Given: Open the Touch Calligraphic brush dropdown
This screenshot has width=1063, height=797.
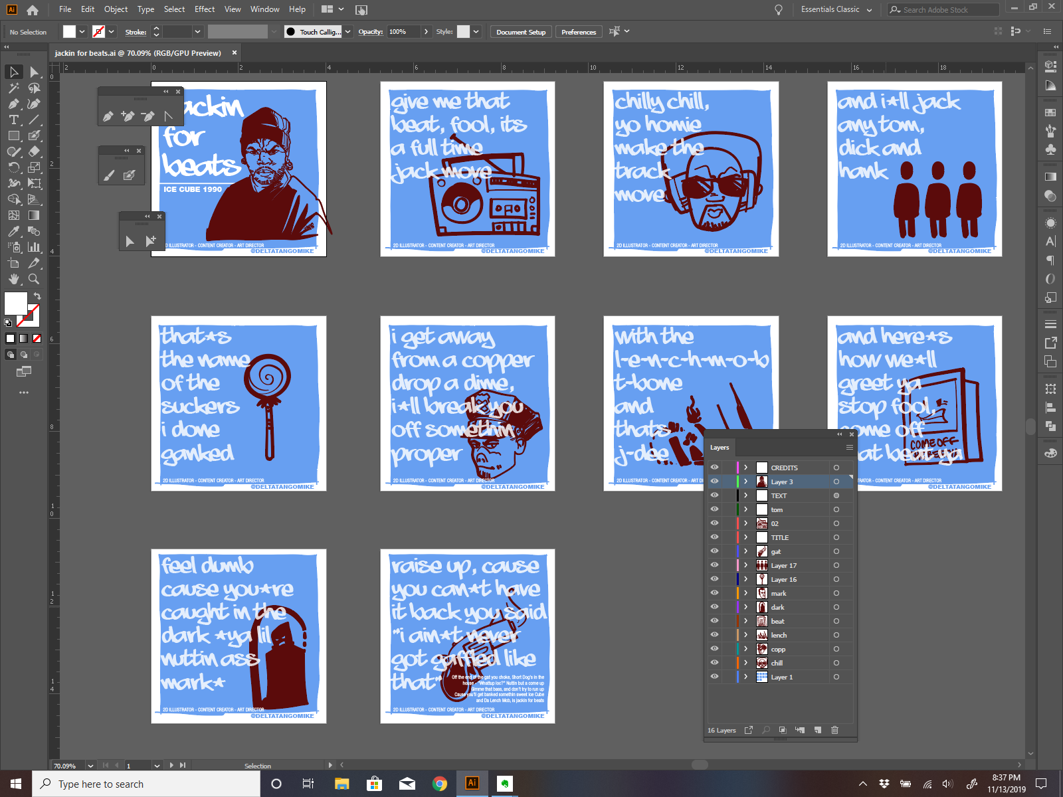Looking at the screenshot, I should (347, 32).
